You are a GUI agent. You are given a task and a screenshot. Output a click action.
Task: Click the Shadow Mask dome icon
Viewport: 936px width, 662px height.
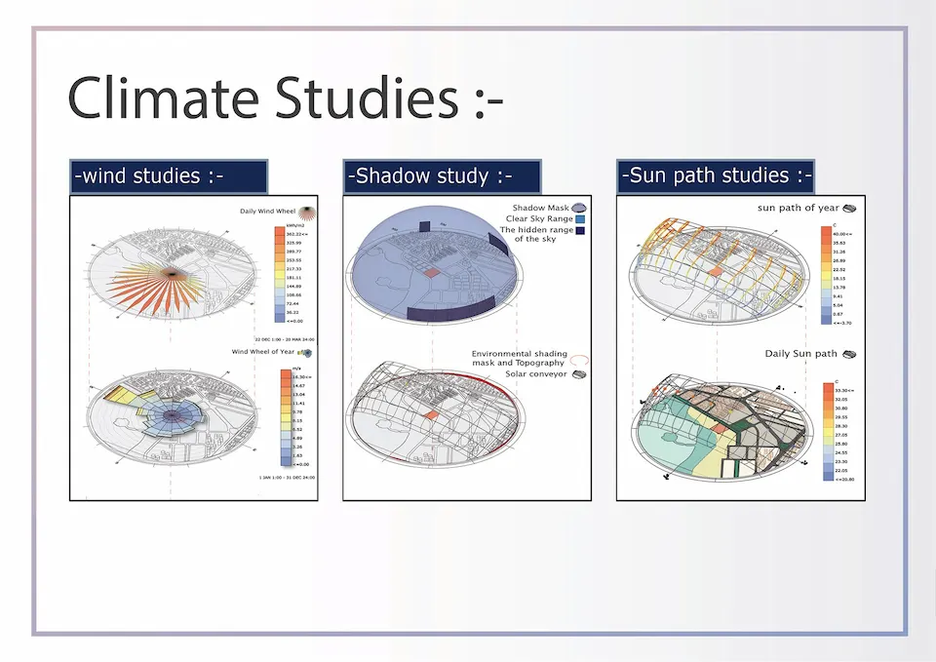pyautogui.click(x=578, y=207)
